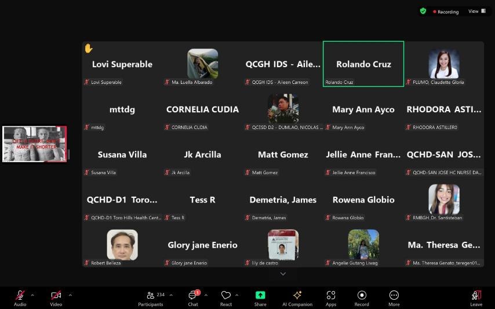Image resolution: width=495 pixels, height=309 pixels.
Task: Click the React heart icon
Action: pyautogui.click(x=226, y=298)
